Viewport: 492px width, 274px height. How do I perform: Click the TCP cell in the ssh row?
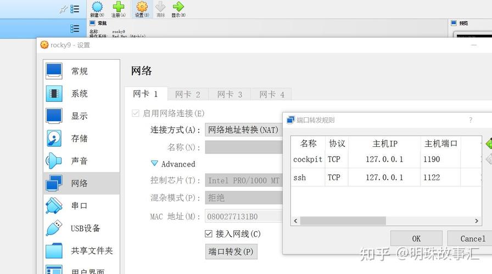337,178
